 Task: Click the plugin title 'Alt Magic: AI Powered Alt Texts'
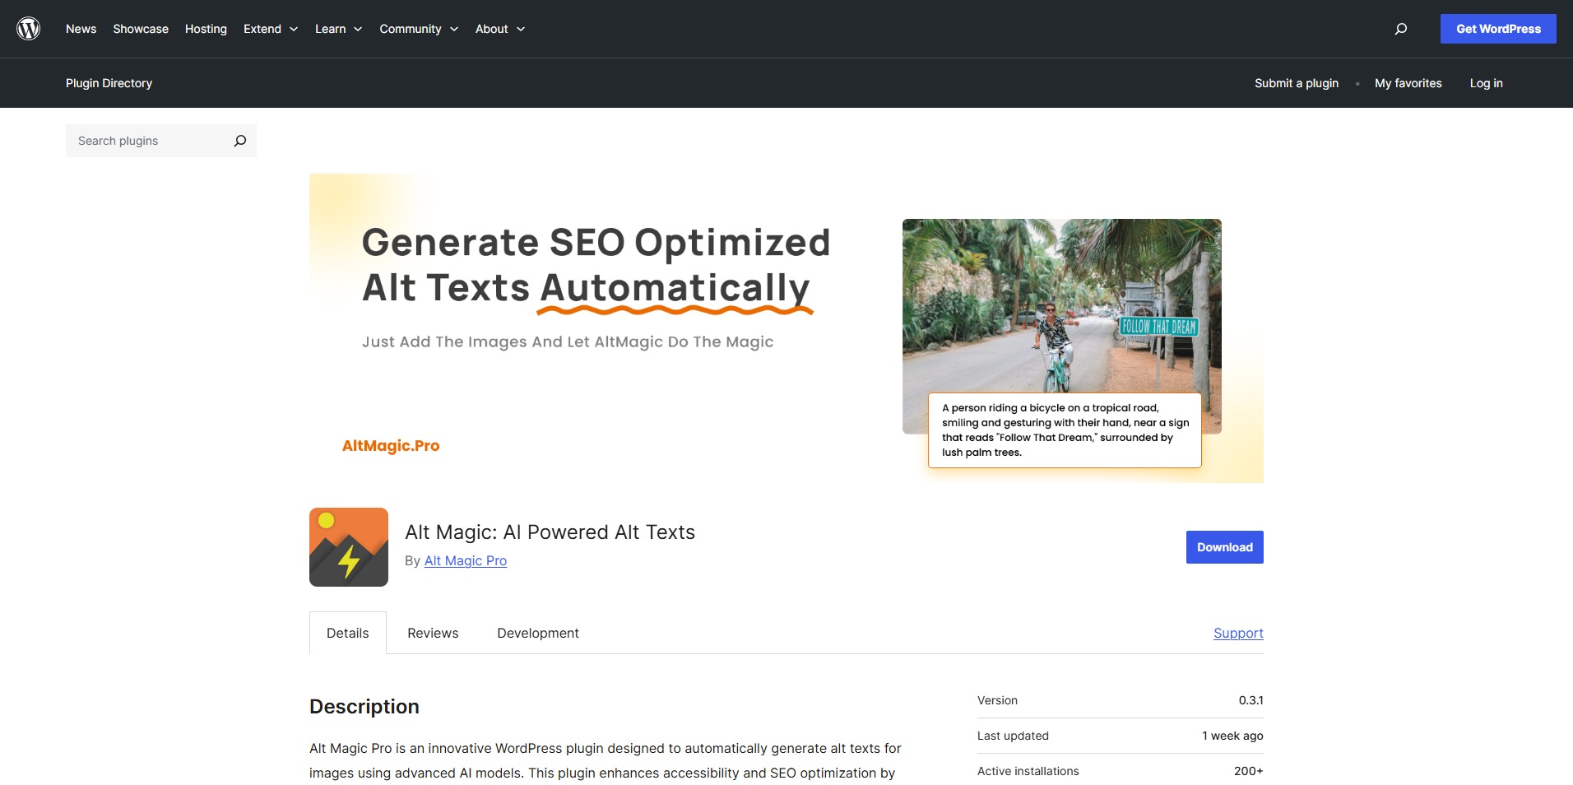click(550, 532)
